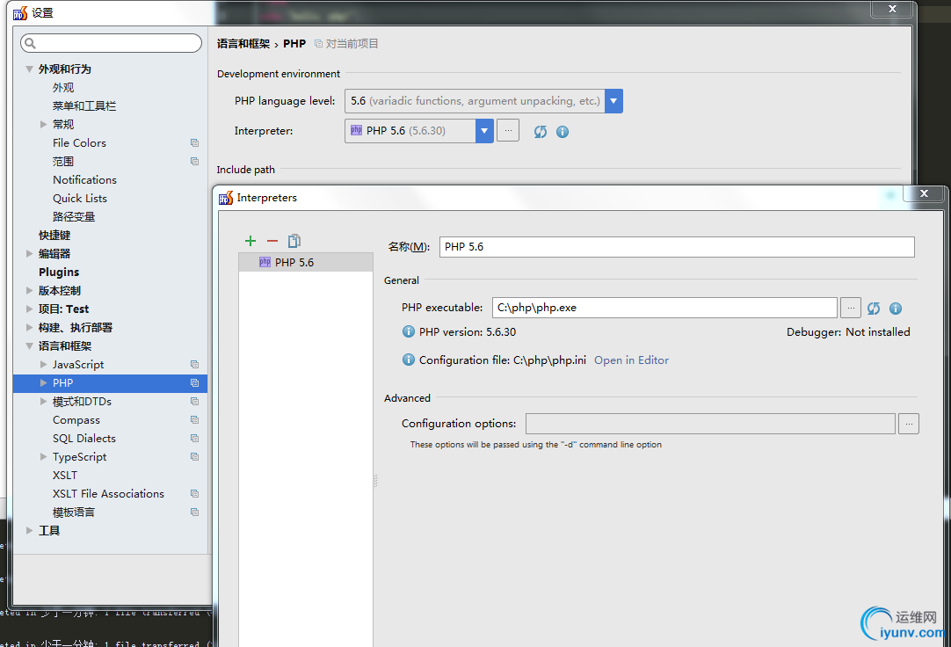951x647 pixels.
Task: Click project-level icon beside File Colors
Action: click(195, 143)
